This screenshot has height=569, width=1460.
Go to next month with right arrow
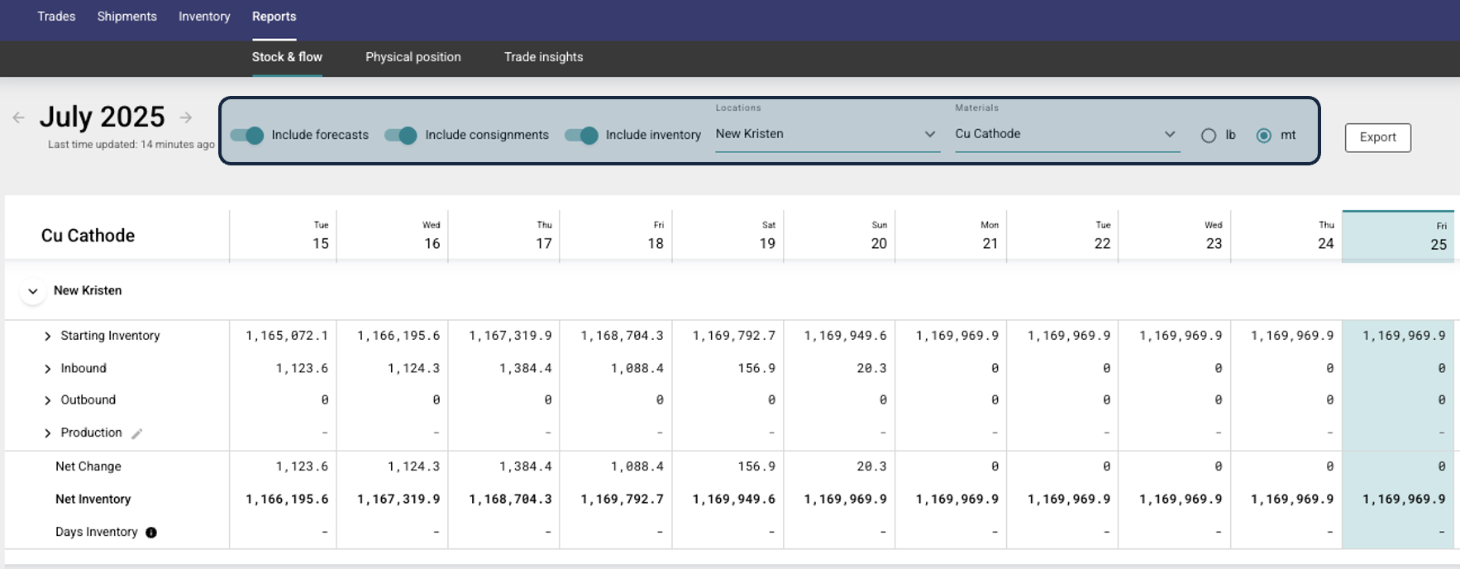186,117
